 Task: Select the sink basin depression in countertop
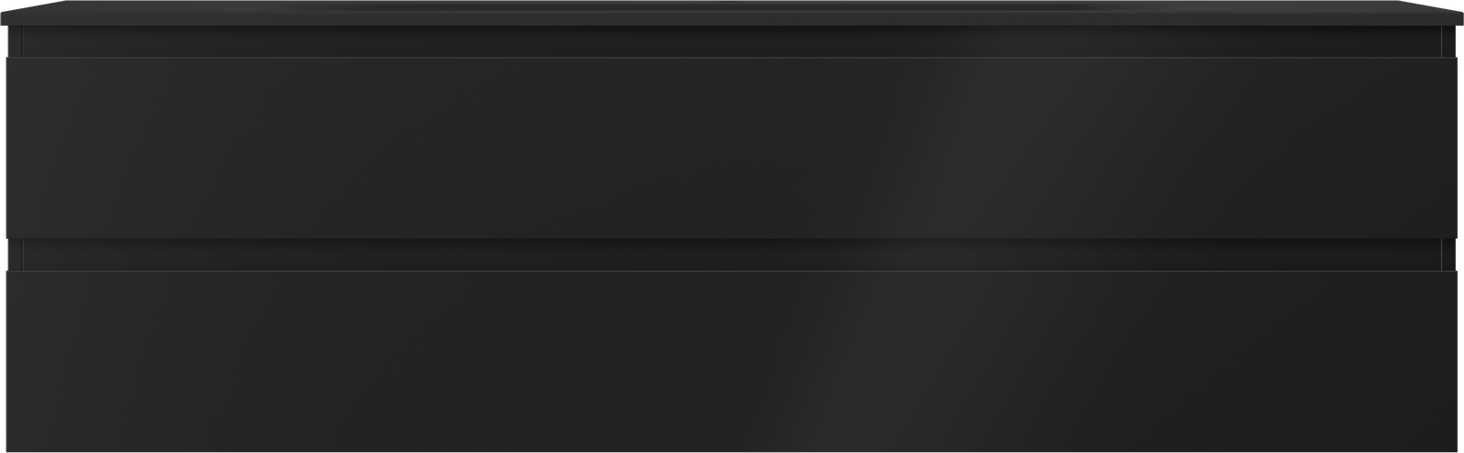pos(732,5)
